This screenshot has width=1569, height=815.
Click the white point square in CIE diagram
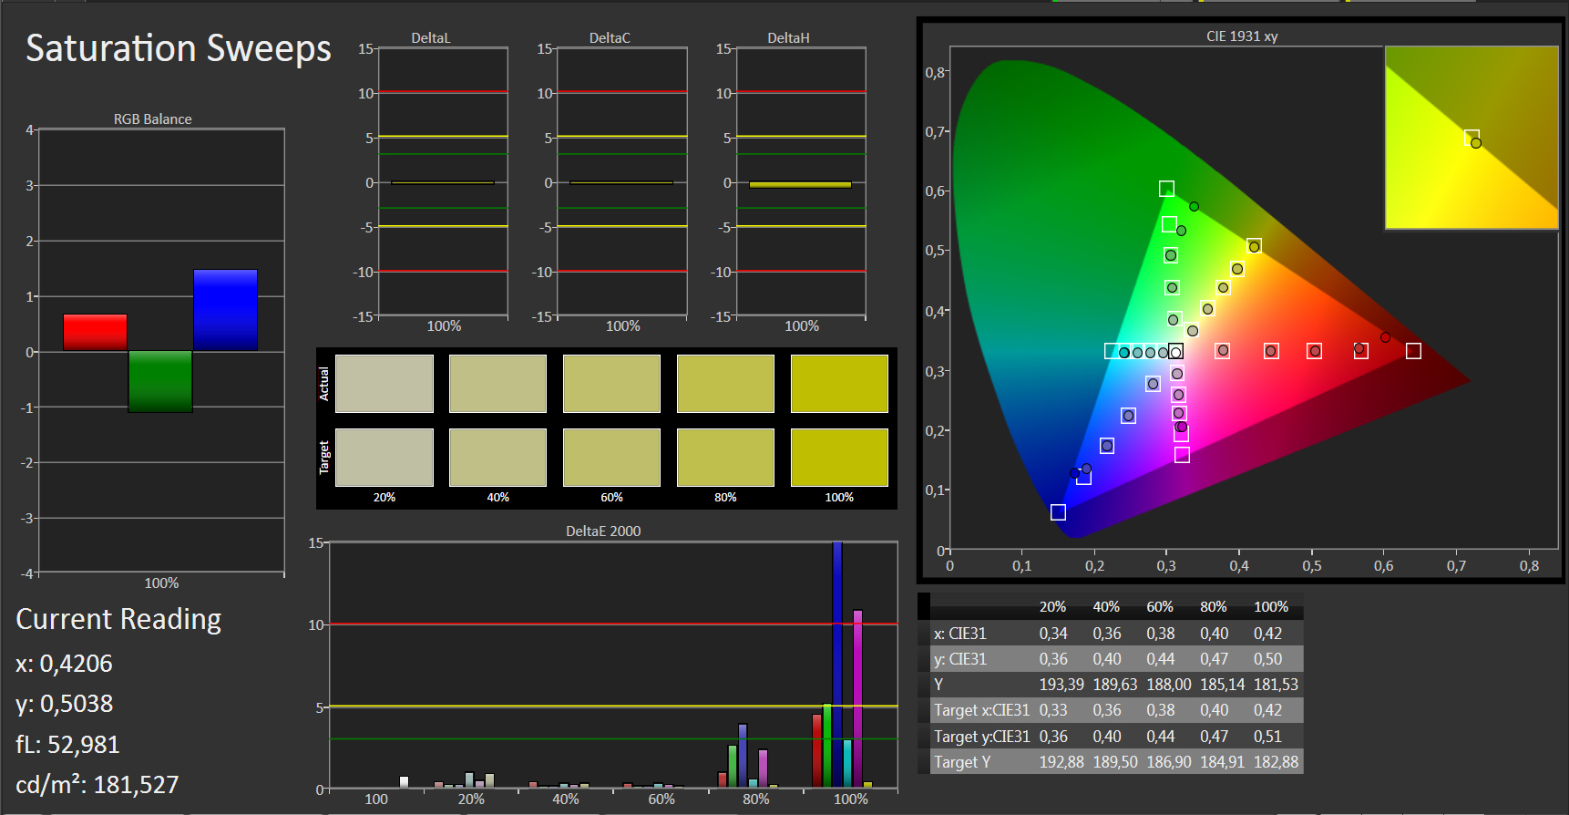1176,352
